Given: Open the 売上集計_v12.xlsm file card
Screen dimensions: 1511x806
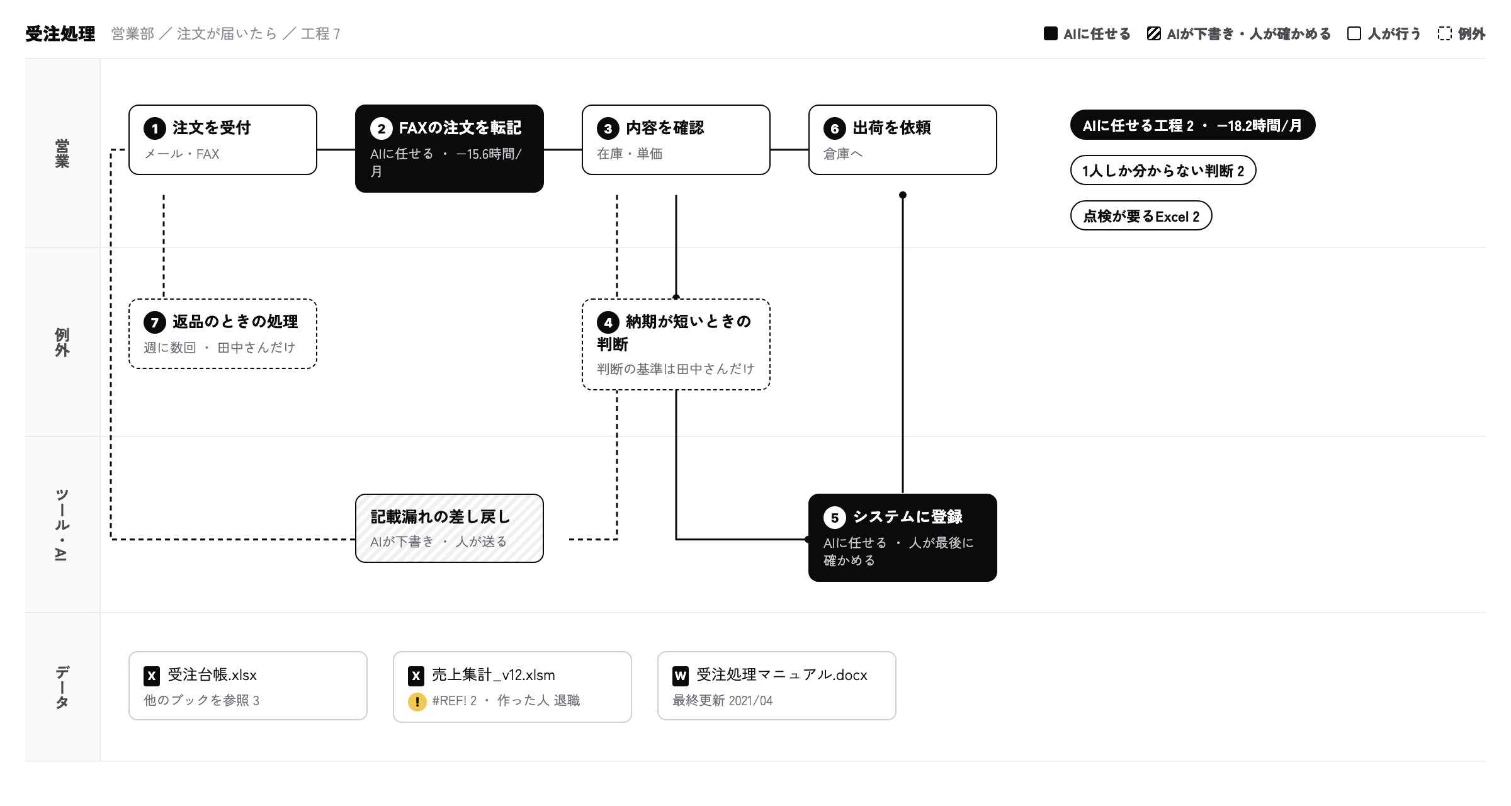Looking at the screenshot, I should (x=512, y=687).
